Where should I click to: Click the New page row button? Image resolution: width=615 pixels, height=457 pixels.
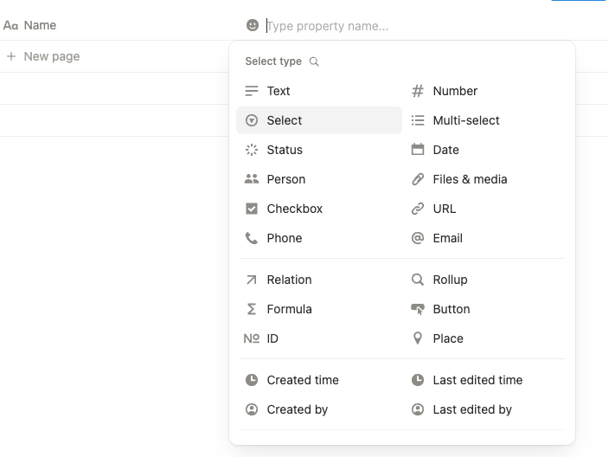tap(51, 56)
